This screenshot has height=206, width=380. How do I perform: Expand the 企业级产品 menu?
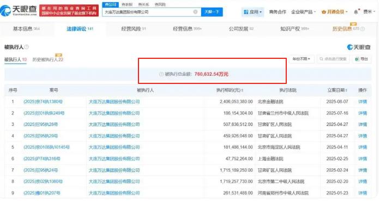tap(304, 12)
